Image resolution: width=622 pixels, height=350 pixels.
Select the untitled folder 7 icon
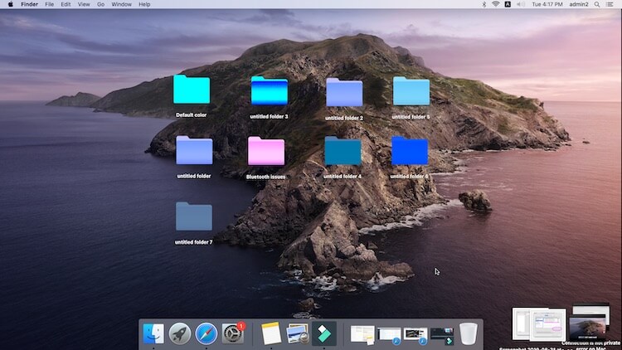194,216
